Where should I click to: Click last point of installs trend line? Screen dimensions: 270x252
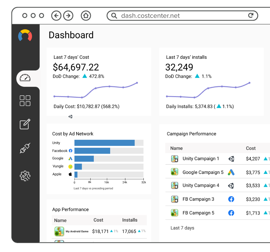(x=250, y=83)
